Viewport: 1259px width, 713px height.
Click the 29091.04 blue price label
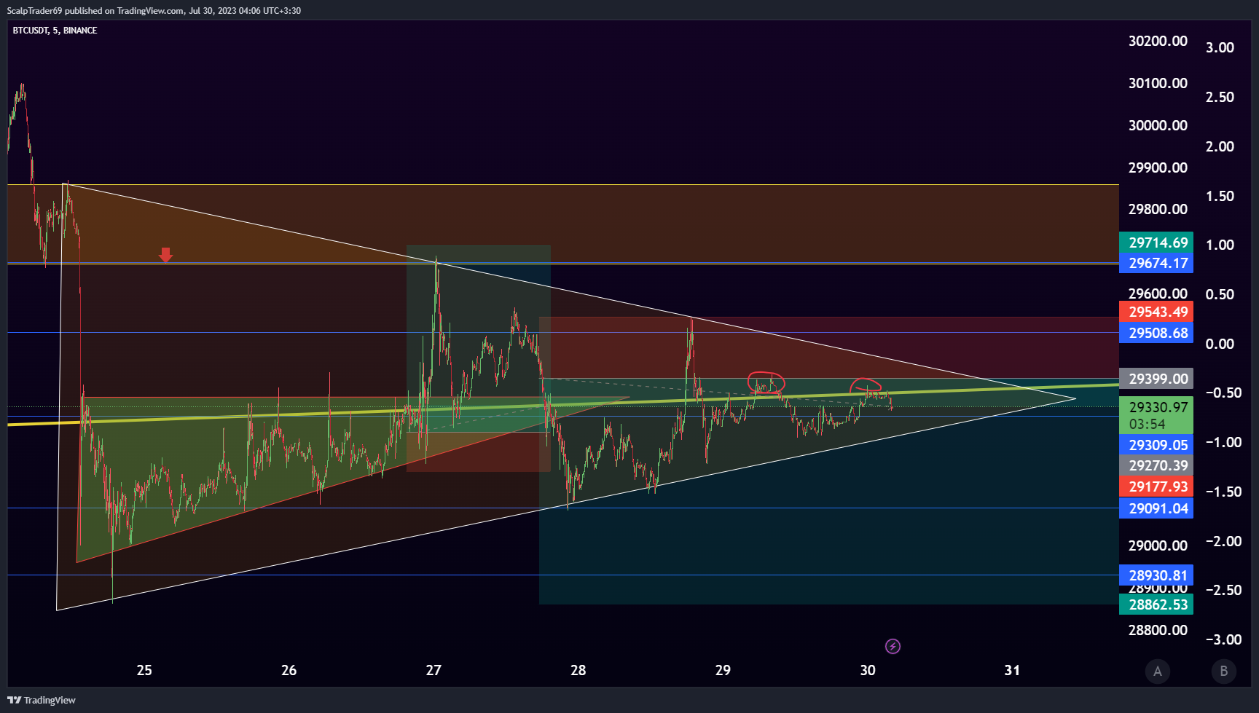pyautogui.click(x=1156, y=508)
